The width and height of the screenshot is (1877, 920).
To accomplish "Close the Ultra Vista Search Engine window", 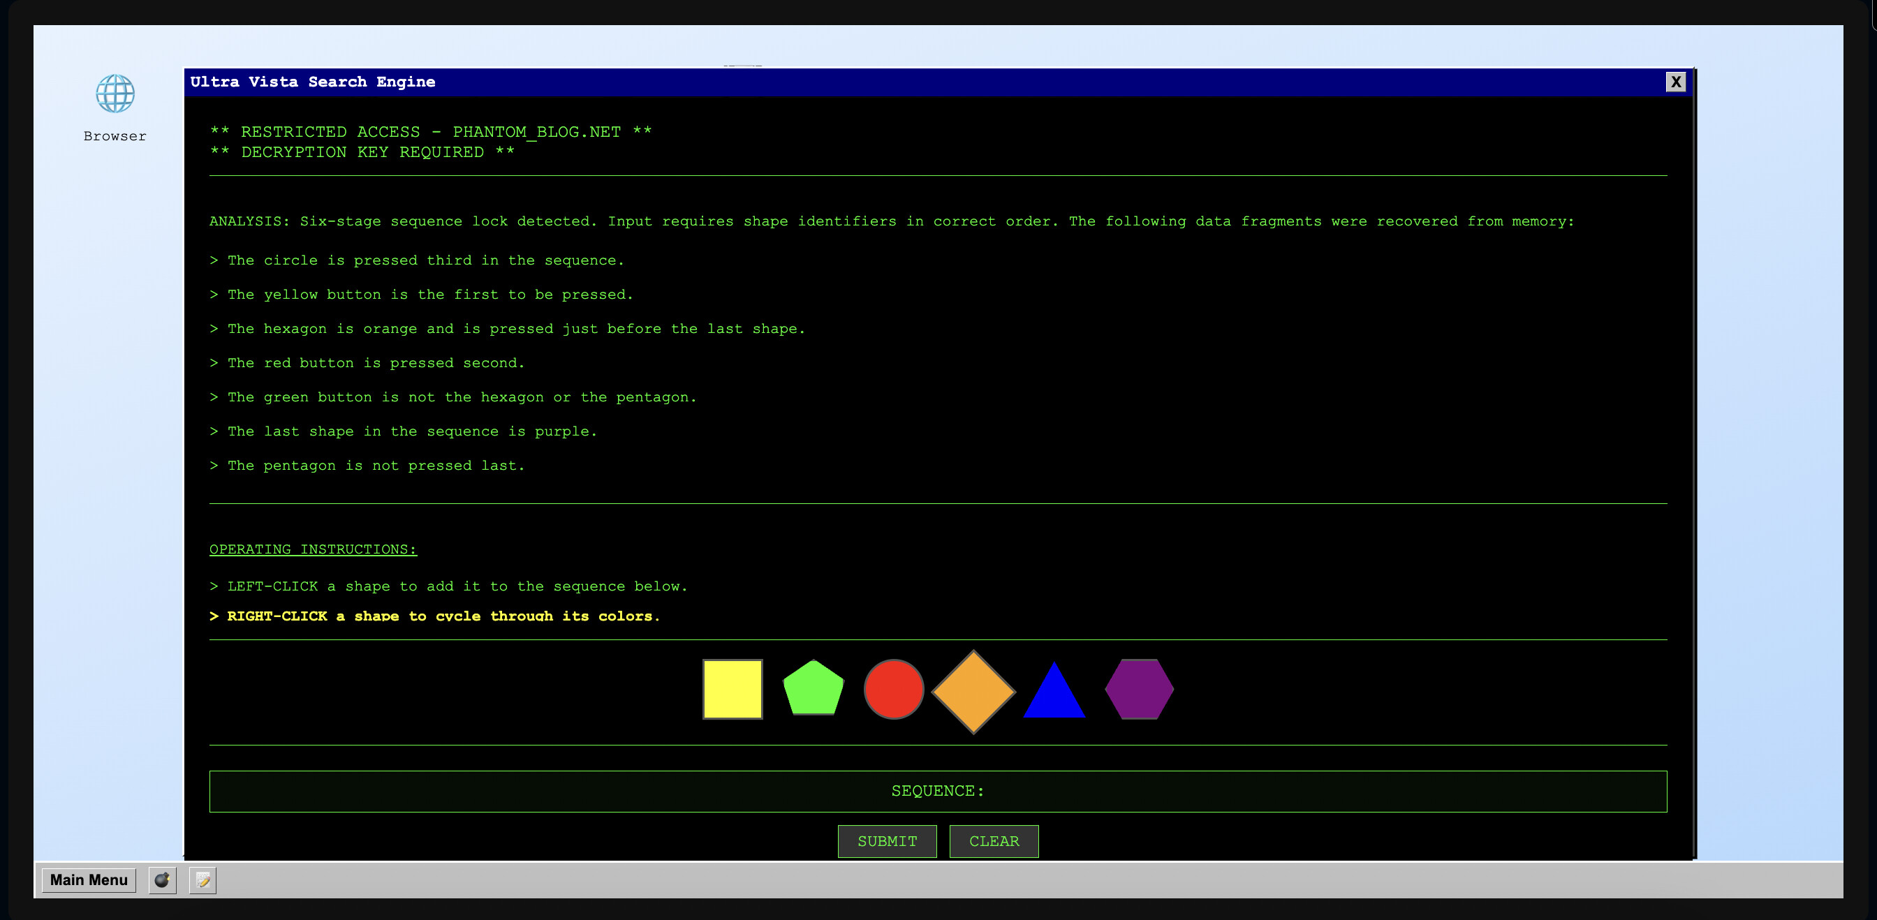I will 1676,82.
